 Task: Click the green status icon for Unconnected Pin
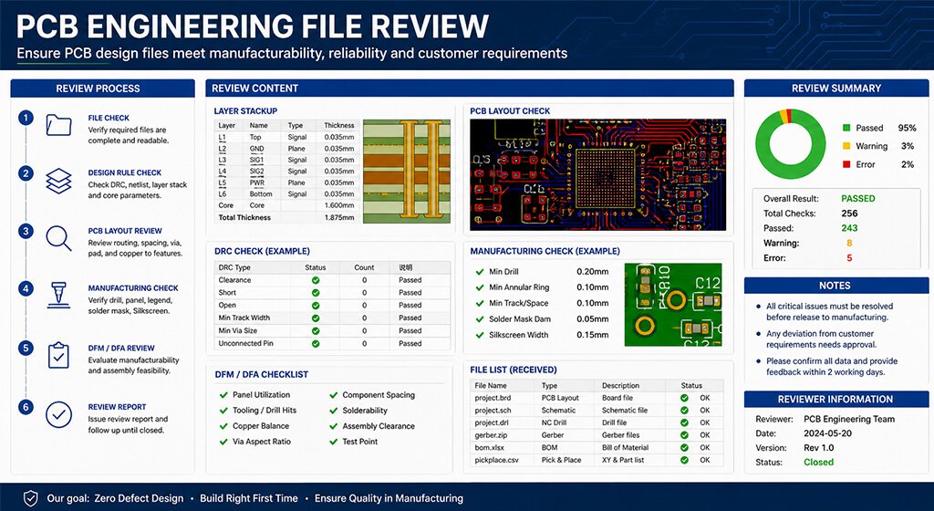coord(316,344)
